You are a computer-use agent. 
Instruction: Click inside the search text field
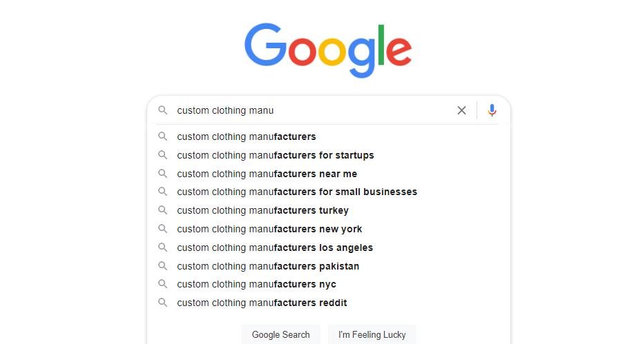311,110
